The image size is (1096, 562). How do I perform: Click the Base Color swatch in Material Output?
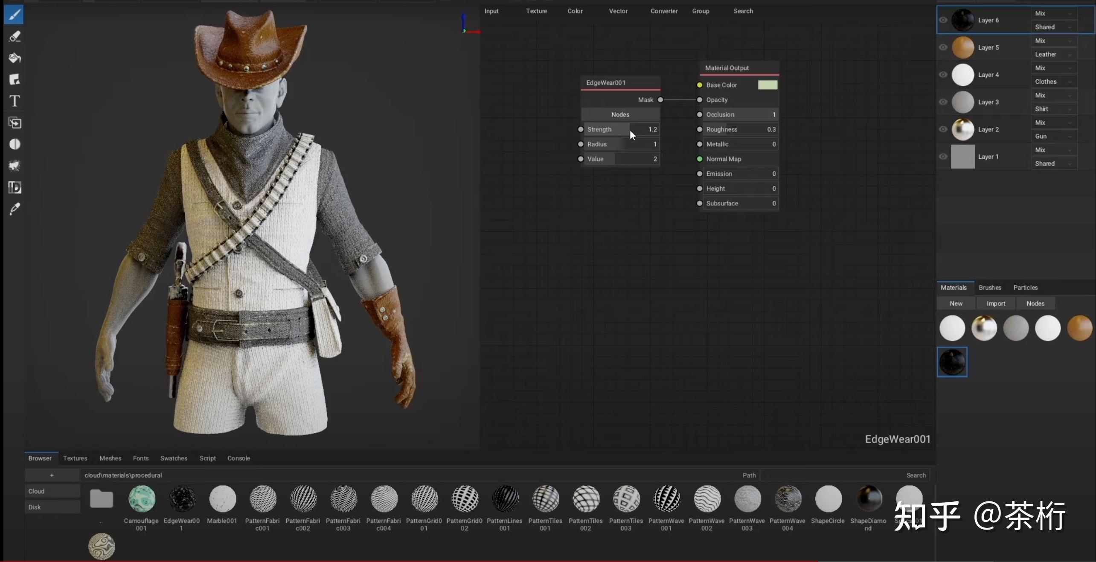pos(767,85)
